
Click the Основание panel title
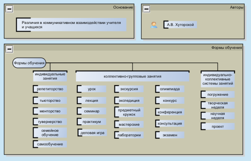coord(123,7)
